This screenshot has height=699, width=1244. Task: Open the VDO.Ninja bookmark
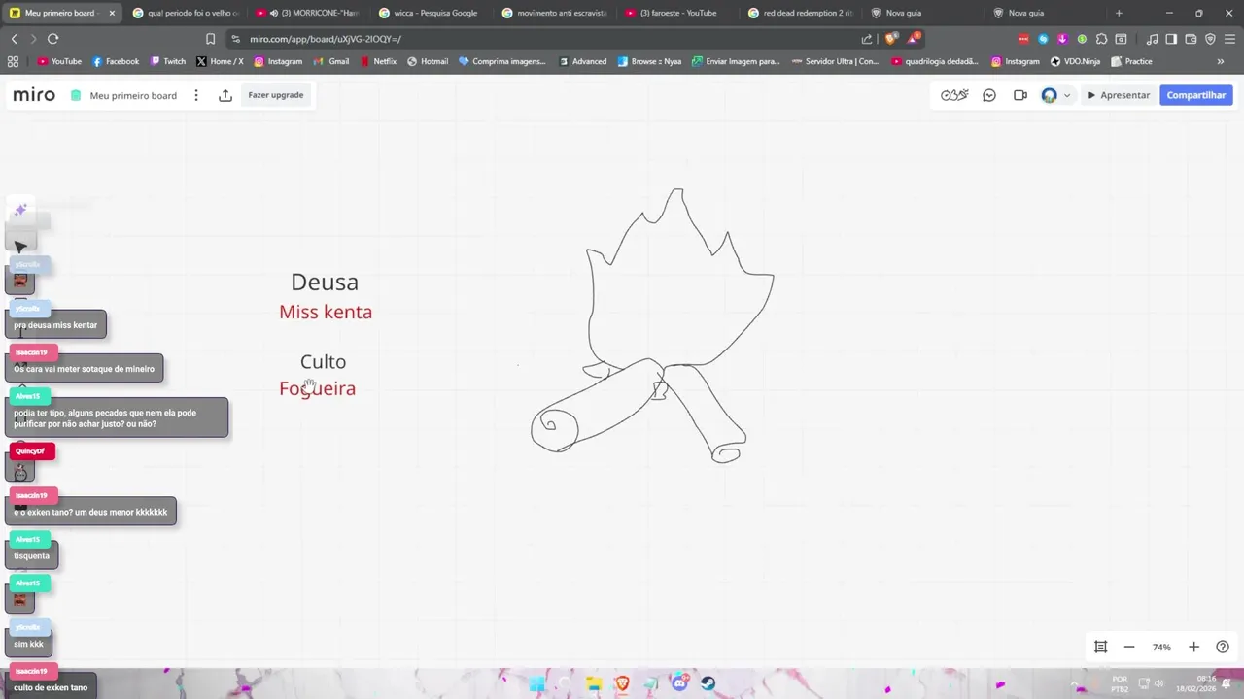[1075, 61]
